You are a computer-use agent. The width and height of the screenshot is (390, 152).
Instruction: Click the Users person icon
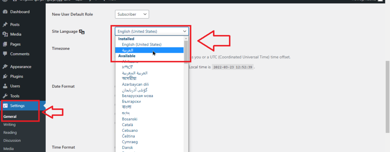coord(5,86)
